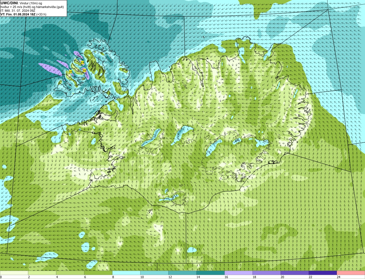365x279 pixels.
Task: Select the 16–18 m/s lavender swatch
Action: (239, 273)
